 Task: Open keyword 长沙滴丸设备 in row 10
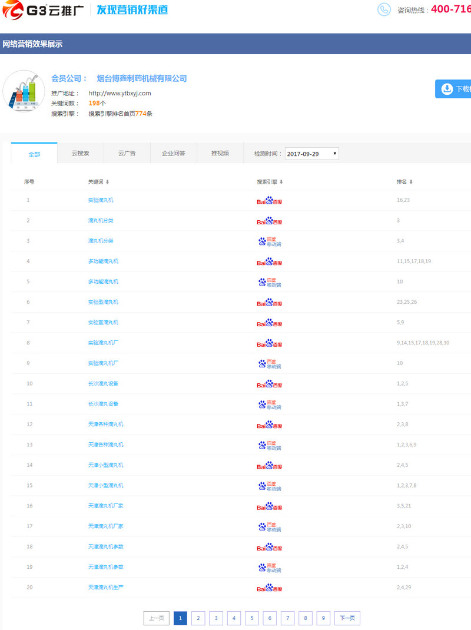click(x=103, y=384)
